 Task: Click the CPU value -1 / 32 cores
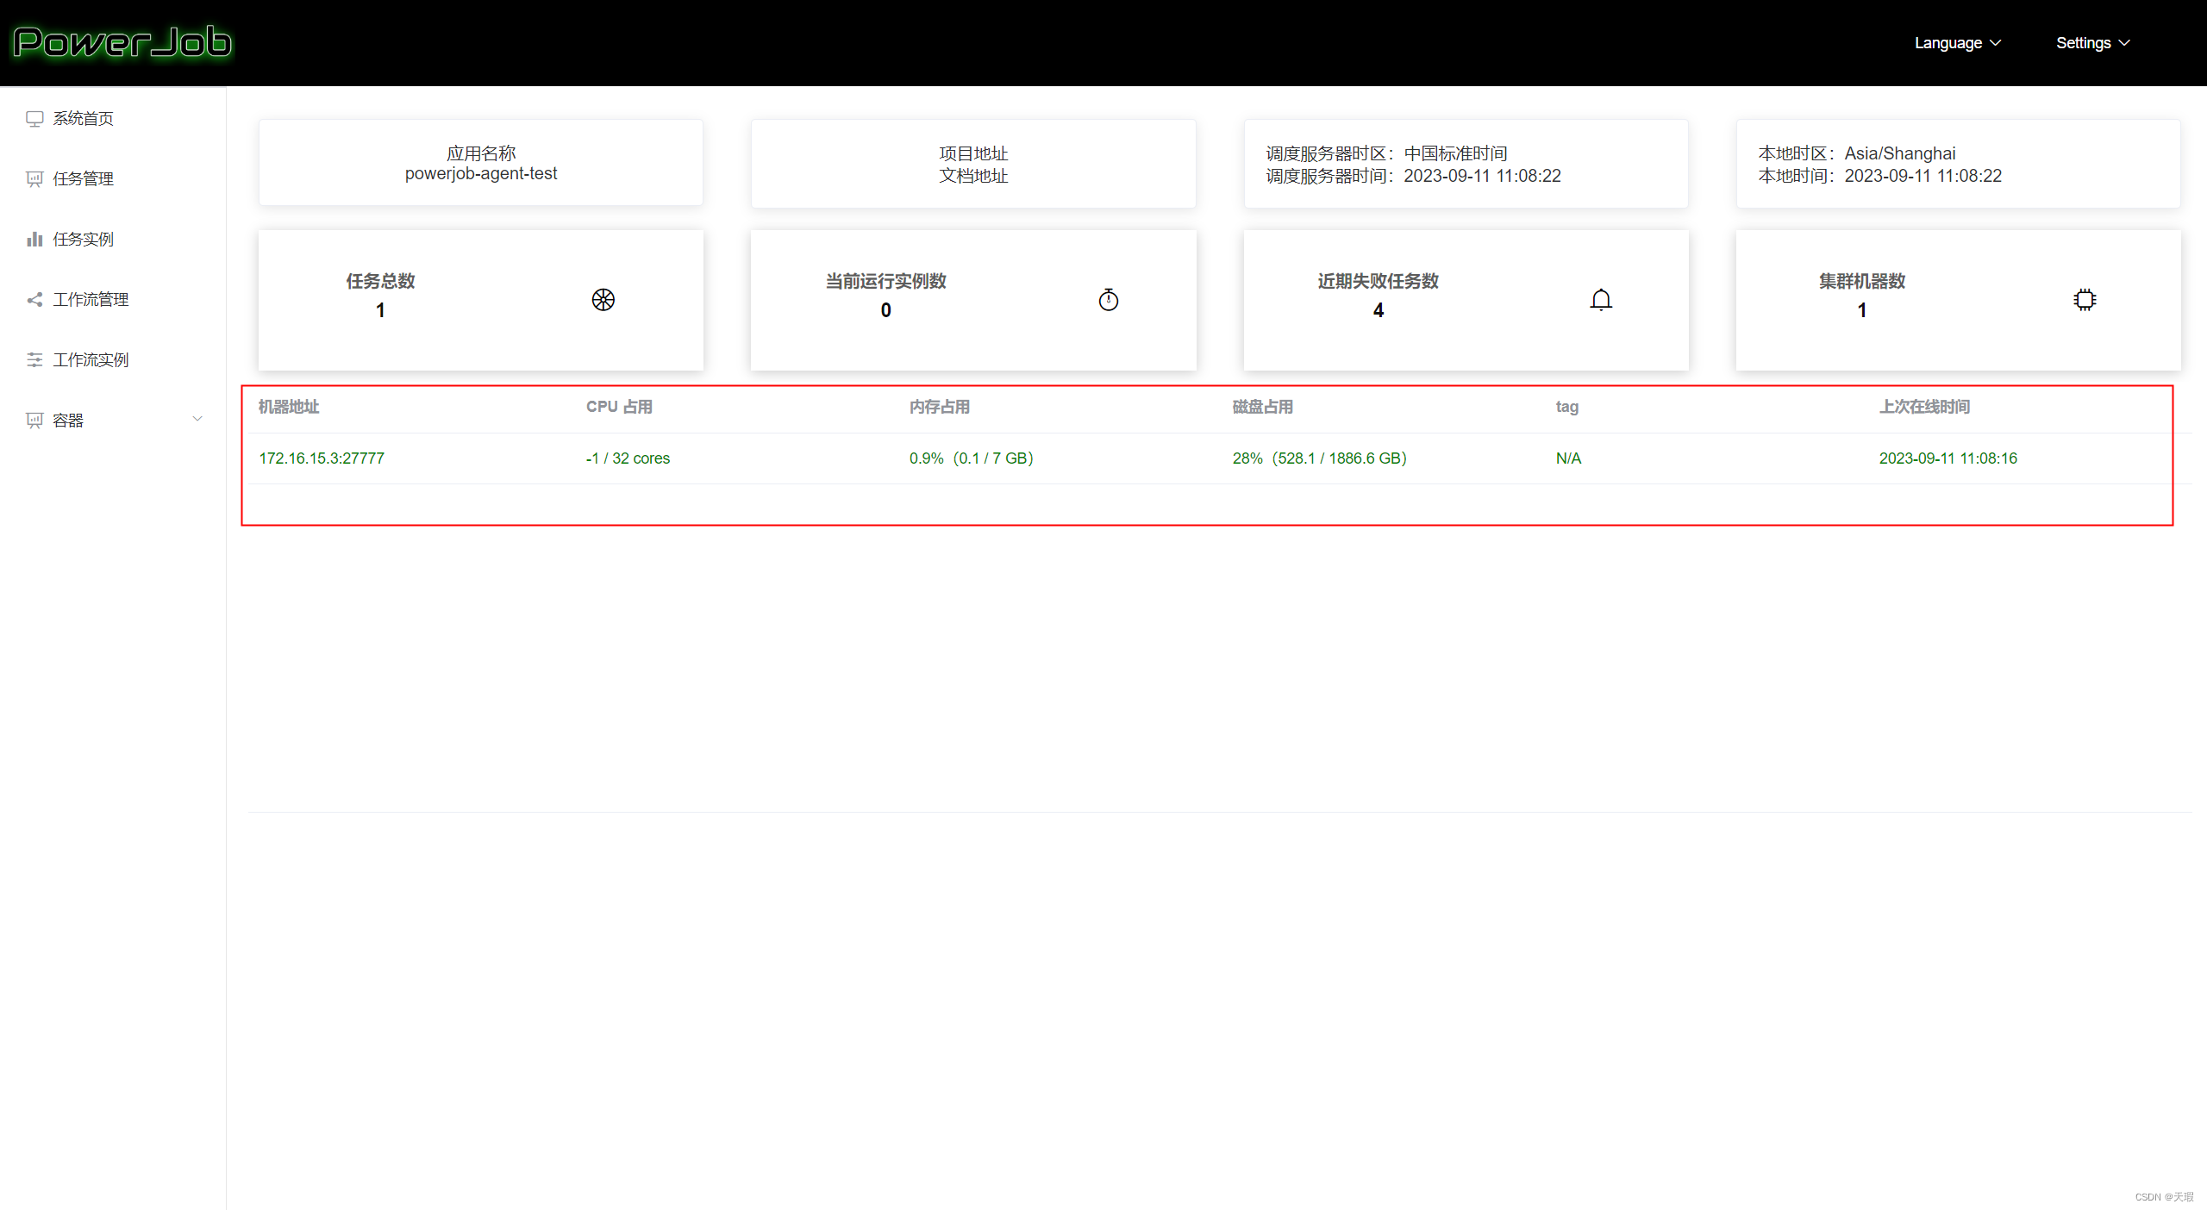pyautogui.click(x=628, y=458)
